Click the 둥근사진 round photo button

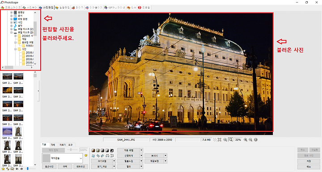point(49,167)
